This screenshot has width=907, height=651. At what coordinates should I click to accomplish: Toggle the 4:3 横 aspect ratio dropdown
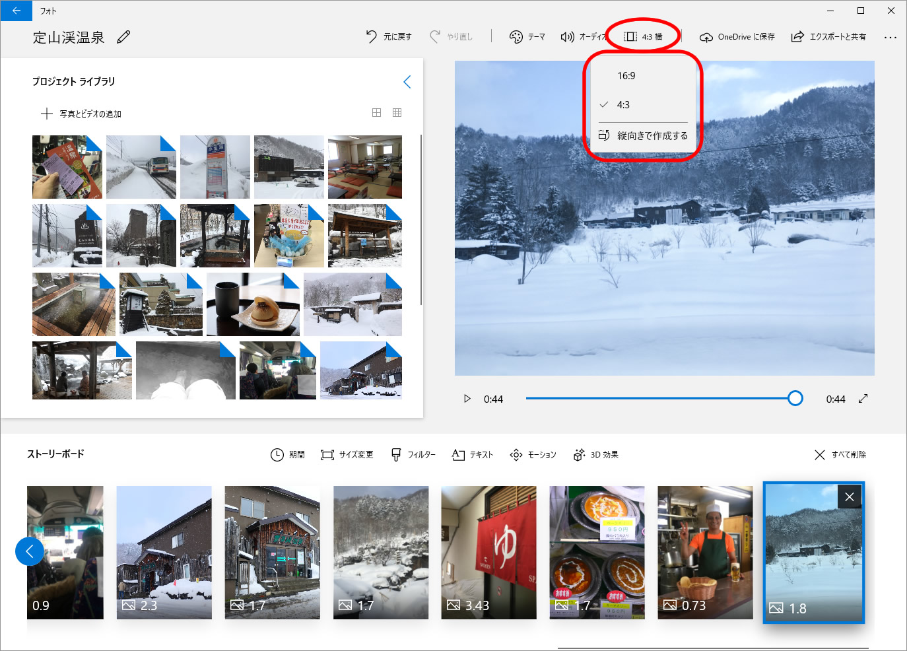click(643, 37)
